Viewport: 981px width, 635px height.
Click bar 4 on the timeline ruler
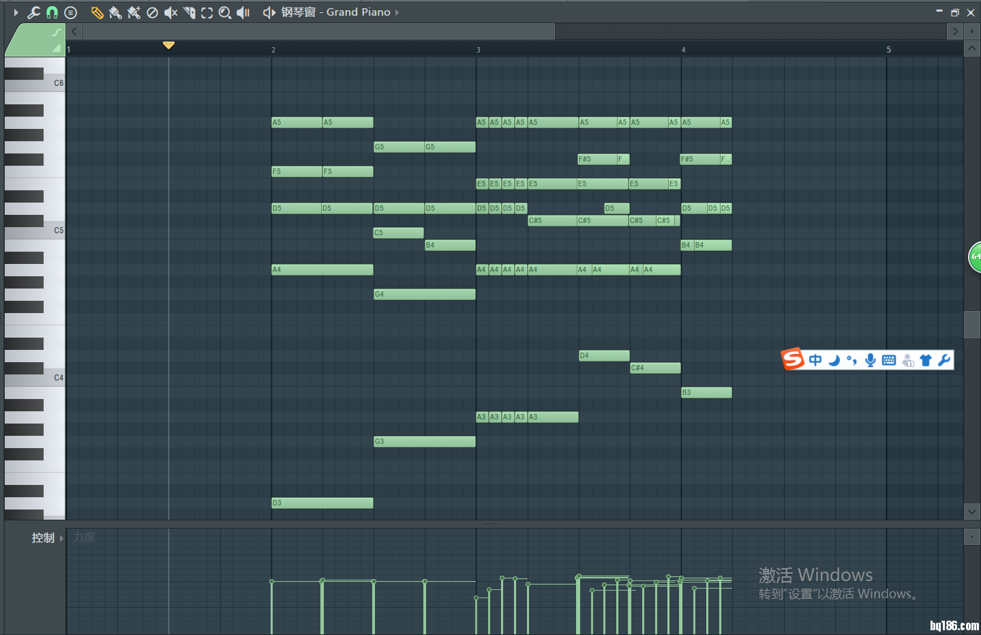tap(683, 50)
